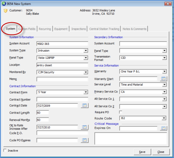
Task: Switch to the Custom Fields tab
Action: tap(27, 29)
